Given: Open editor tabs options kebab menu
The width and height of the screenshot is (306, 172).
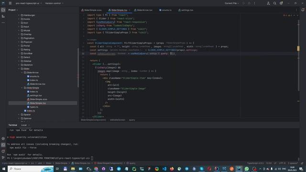Looking at the screenshot, I should (296, 10).
